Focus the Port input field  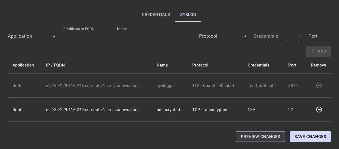point(319,36)
